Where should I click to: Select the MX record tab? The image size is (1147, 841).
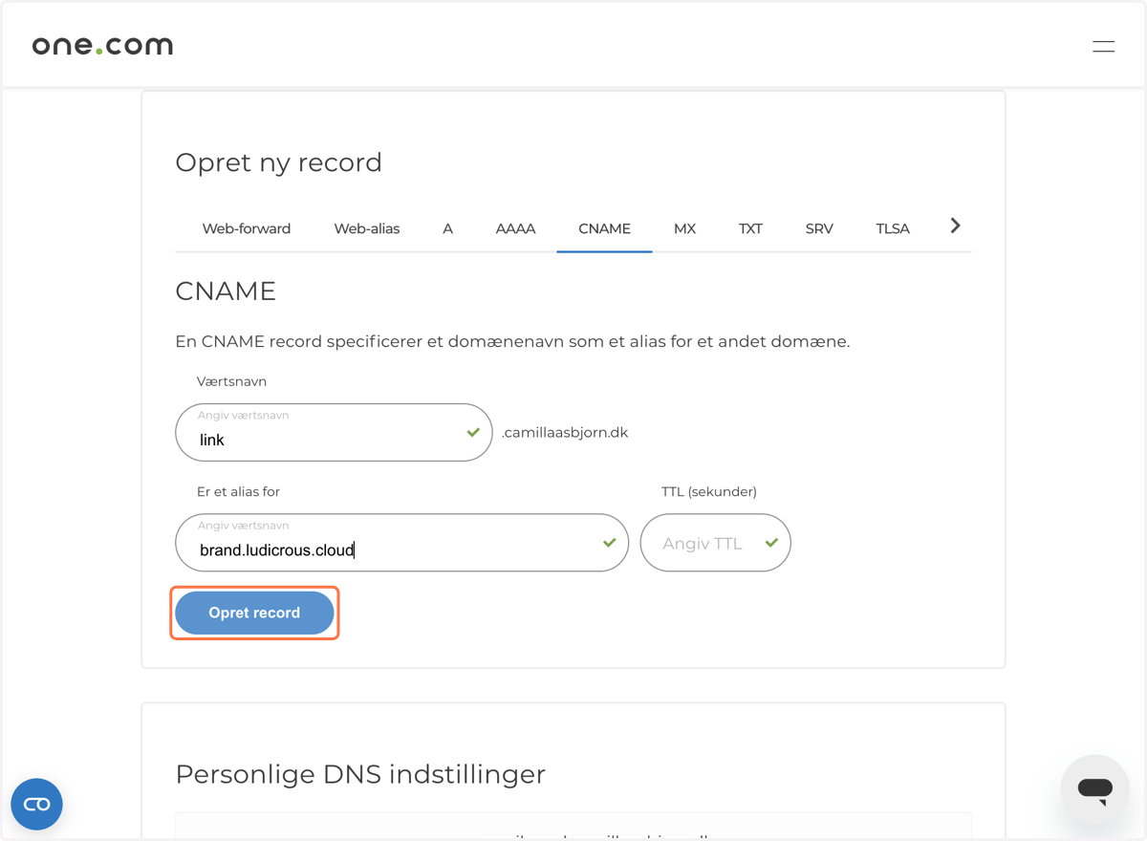(x=684, y=228)
